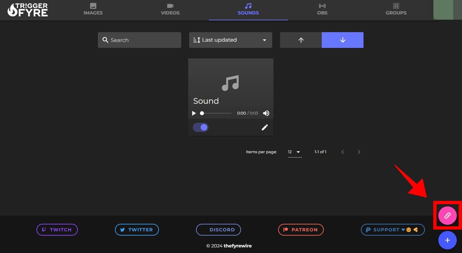
Task: Open the OBS settings section
Action: pos(322,10)
